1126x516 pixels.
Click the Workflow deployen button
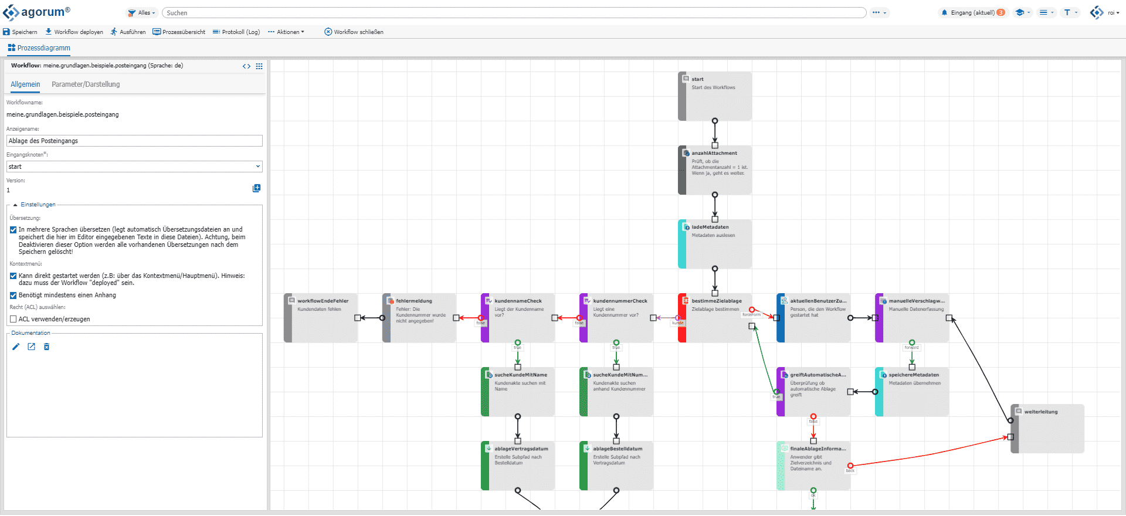click(74, 32)
